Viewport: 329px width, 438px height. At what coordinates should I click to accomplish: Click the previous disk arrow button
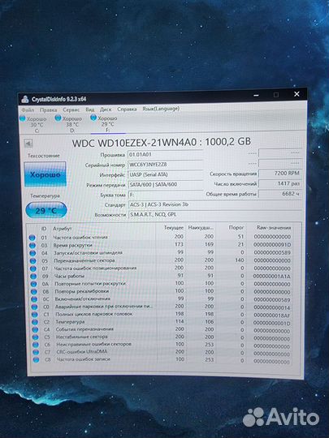pyautogui.click(x=28, y=144)
